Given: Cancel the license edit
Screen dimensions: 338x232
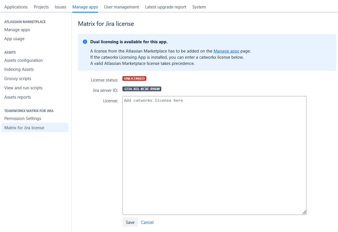Looking at the screenshot, I should click(147, 222).
